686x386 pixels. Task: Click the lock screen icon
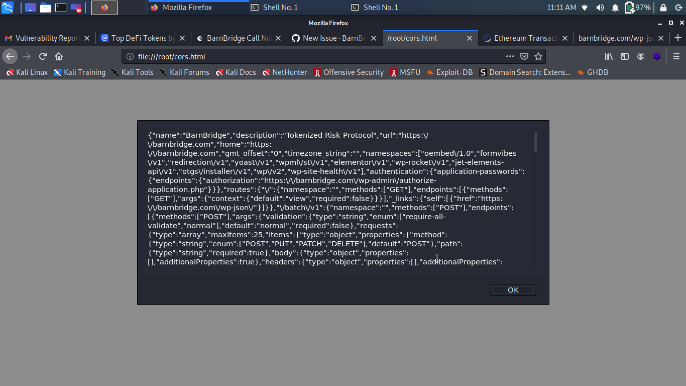pos(663,8)
